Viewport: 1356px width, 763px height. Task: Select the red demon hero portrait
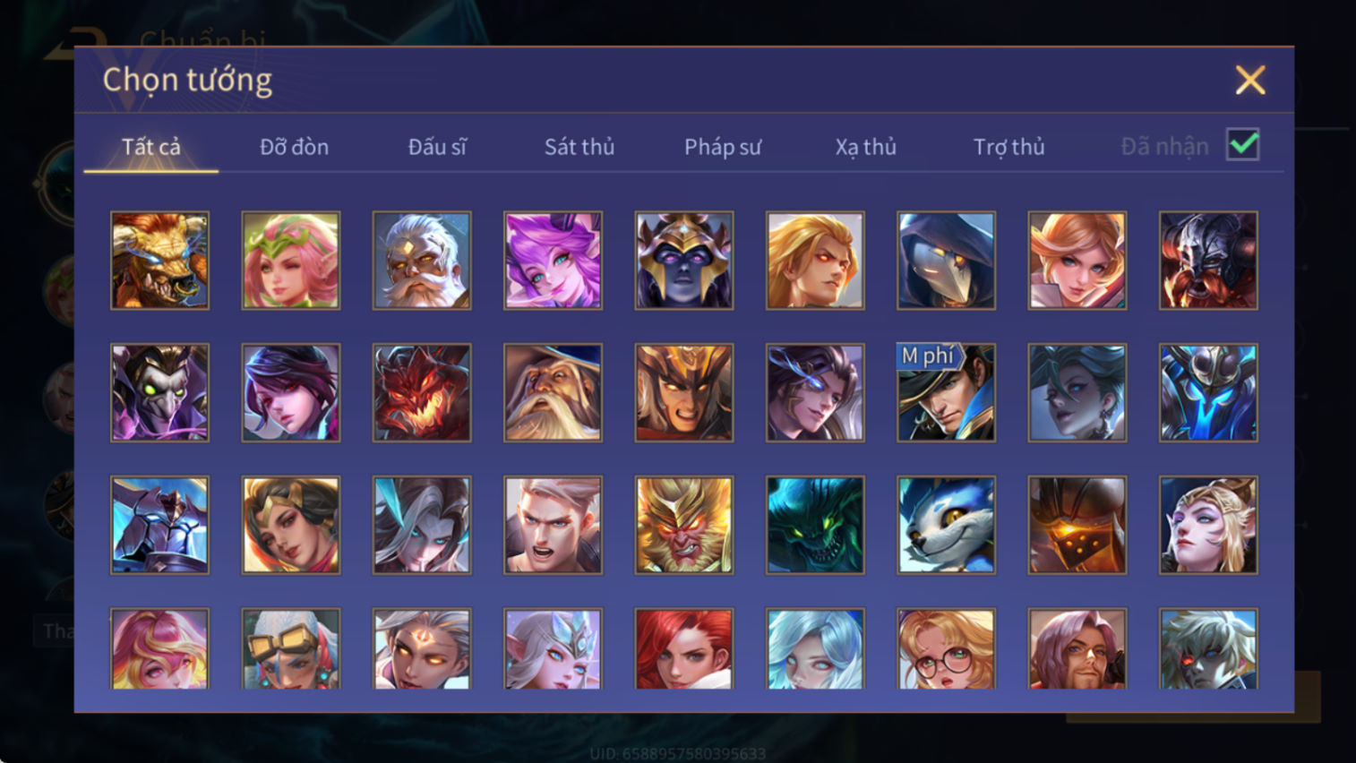click(x=422, y=393)
